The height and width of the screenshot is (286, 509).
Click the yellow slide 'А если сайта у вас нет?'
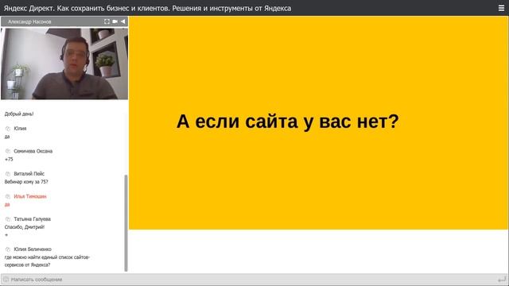[x=318, y=123]
